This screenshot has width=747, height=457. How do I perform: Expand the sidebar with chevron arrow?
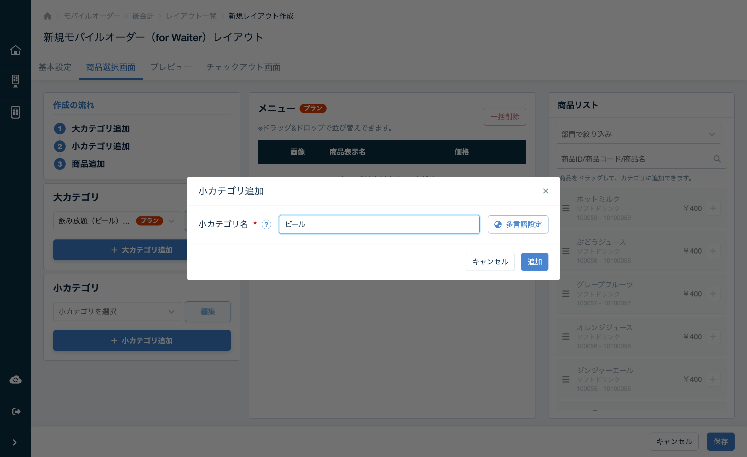click(15, 442)
